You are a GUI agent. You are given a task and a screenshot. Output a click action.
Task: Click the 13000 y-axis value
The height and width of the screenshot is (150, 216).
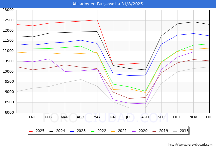8,10
